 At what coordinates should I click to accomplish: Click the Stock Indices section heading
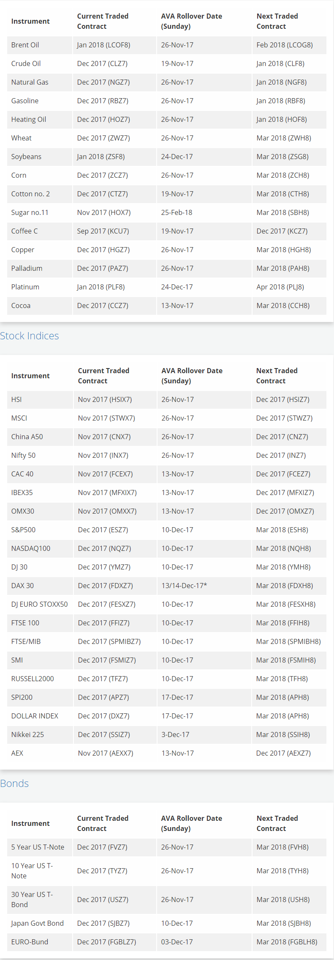click(x=30, y=336)
